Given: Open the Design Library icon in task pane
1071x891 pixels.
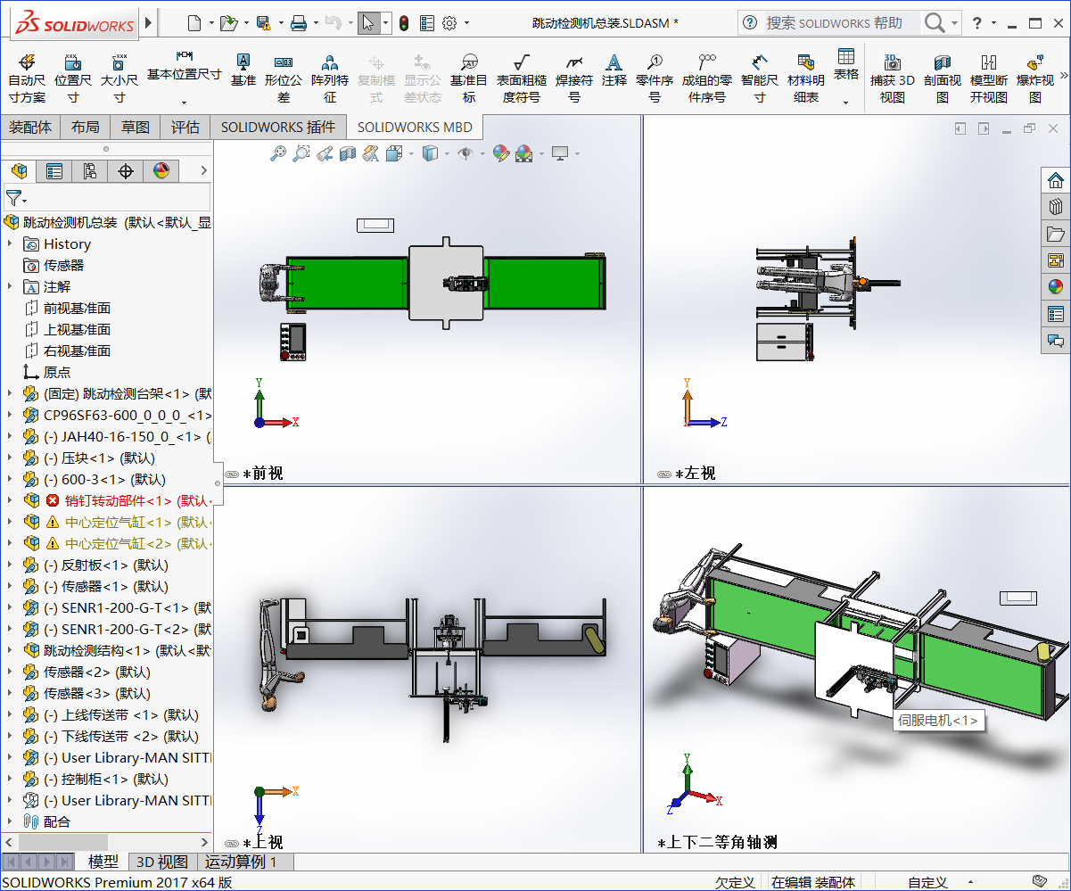Looking at the screenshot, I should 1056,207.
